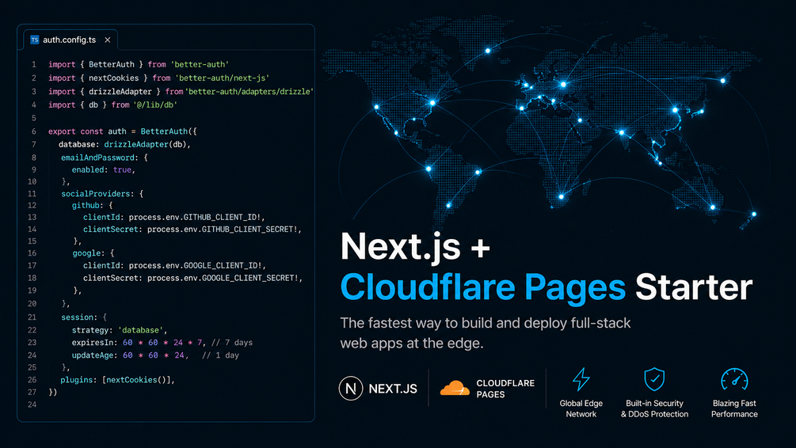Screen dimensions: 796x448
Task: Click the white 'Starter' heading word
Action: tap(694, 287)
